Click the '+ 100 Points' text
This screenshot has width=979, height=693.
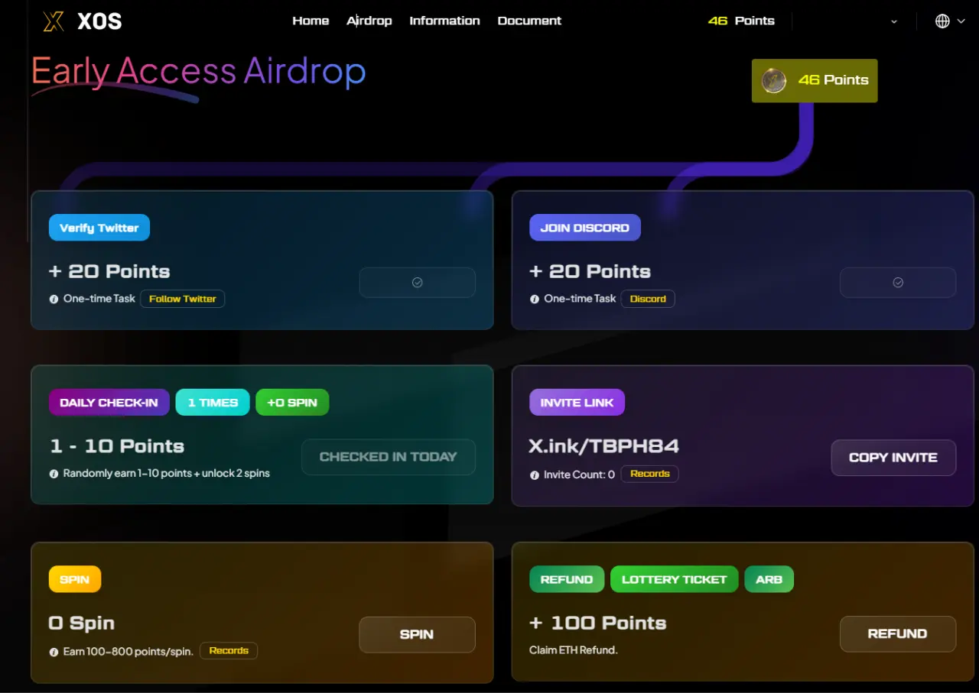598,623
